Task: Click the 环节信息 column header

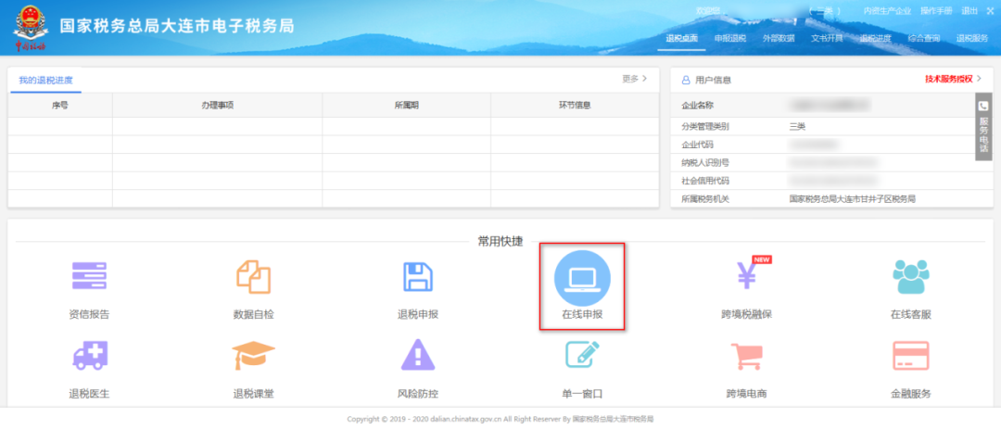Action: point(575,106)
